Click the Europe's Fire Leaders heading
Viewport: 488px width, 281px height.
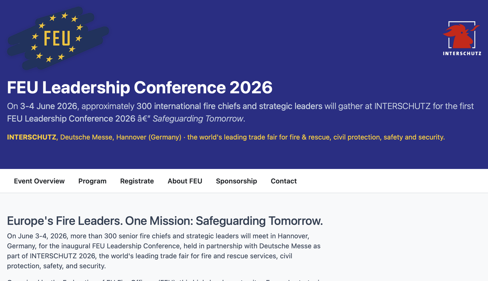point(165,221)
